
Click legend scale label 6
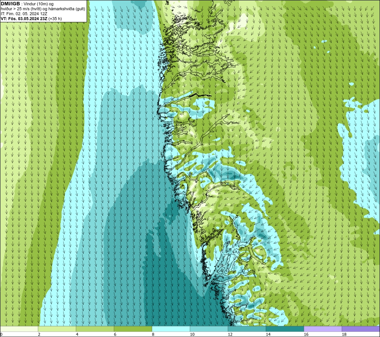point(115,334)
